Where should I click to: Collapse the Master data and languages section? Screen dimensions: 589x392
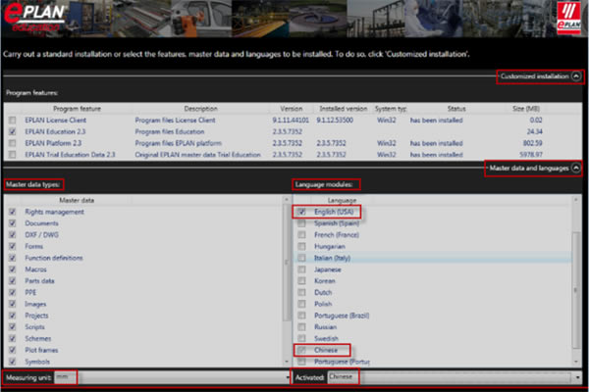click(x=576, y=168)
